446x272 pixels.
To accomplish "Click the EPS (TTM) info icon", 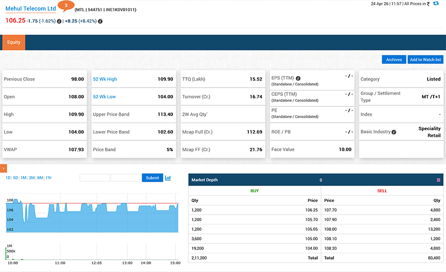I will coord(298,78).
